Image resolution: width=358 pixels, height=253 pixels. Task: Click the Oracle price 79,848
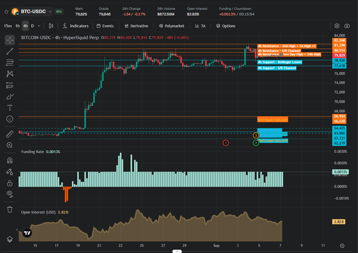[105, 14]
